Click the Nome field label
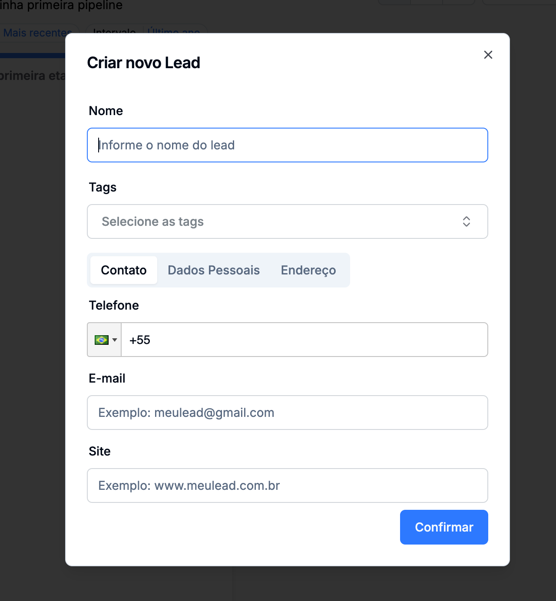Screen dimensions: 556x601 click(106, 111)
